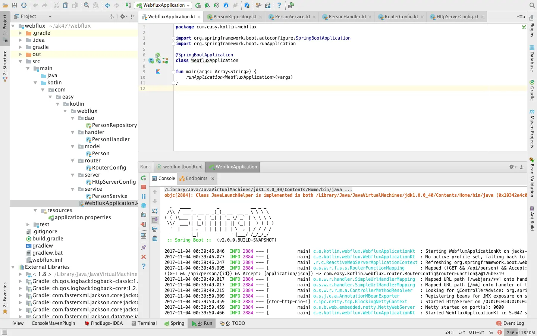This screenshot has height=336, width=537.
Task: Switch to the PersonHandler.kt editor tab
Action: point(347,17)
